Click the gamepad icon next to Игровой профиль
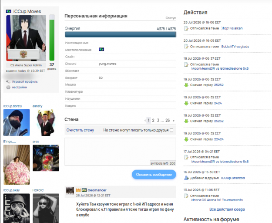272x223 pixels. pyautogui.click(x=8, y=81)
